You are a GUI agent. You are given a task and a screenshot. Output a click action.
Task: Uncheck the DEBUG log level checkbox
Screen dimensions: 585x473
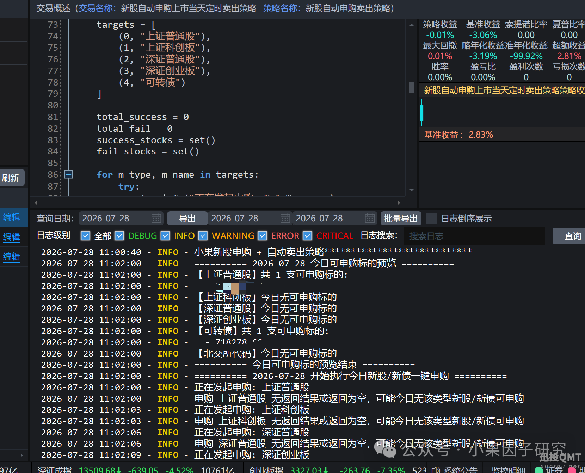119,236
